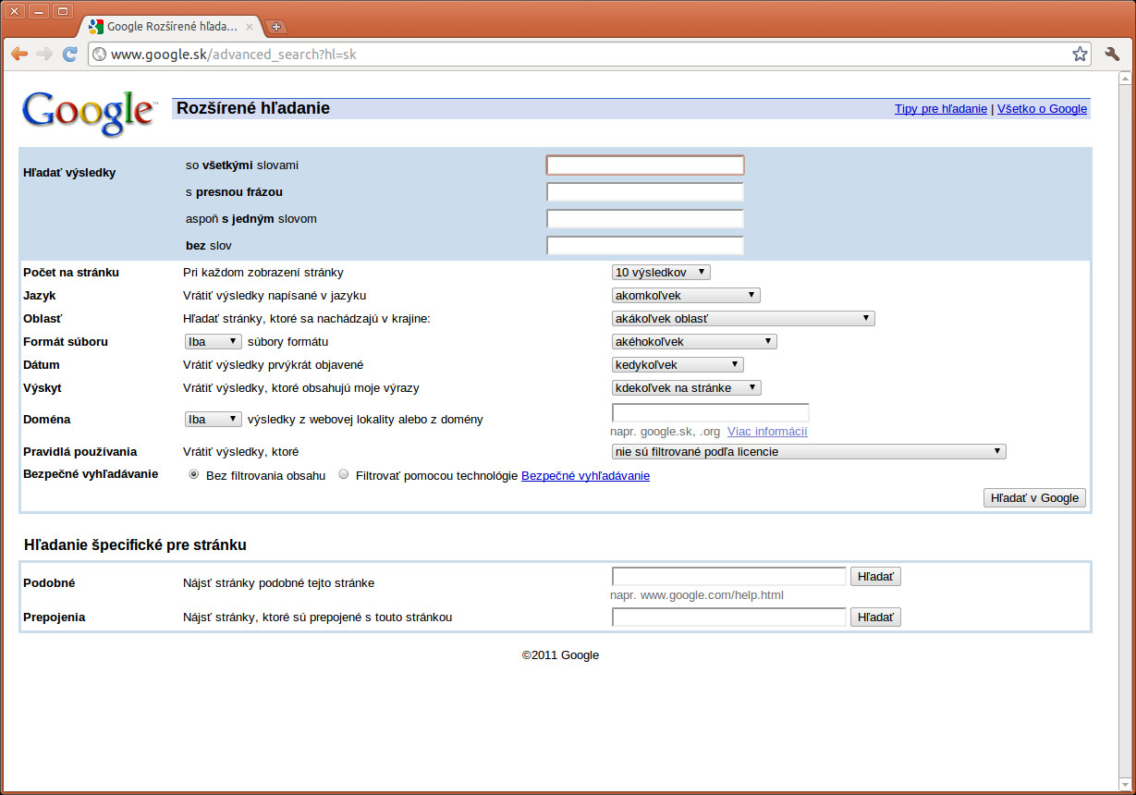Select the Google Rozšírené hľadanie tab
Image resolution: width=1136 pixels, height=795 pixels.
pyautogui.click(x=170, y=27)
